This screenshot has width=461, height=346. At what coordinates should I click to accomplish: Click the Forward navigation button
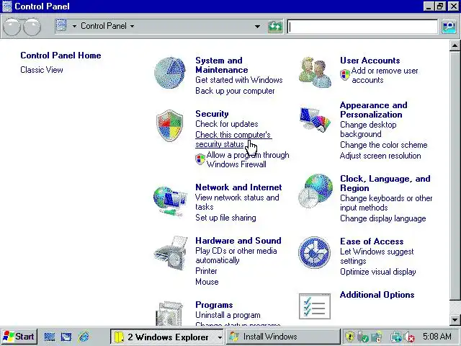coord(32,27)
